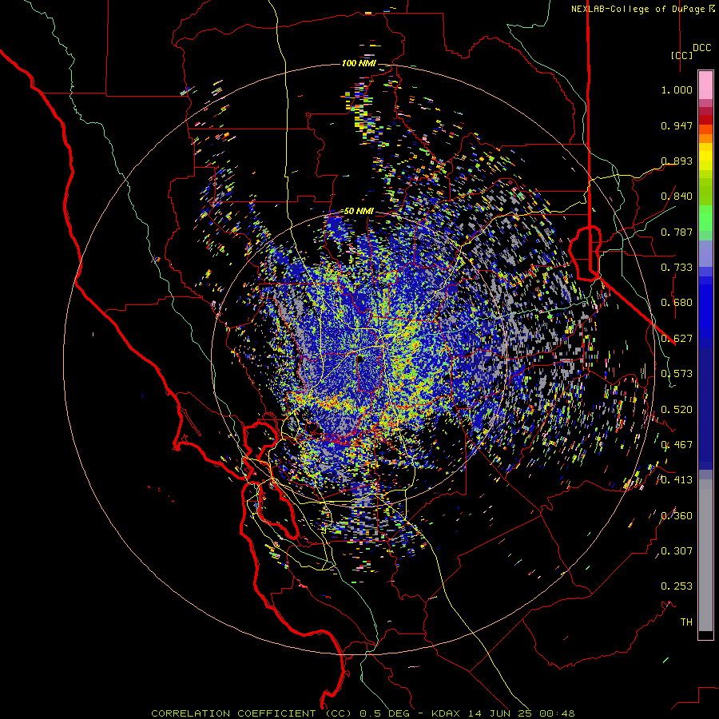719x719 pixels.
Task: Pick the gray segment of the color bar
Action: click(x=705, y=555)
